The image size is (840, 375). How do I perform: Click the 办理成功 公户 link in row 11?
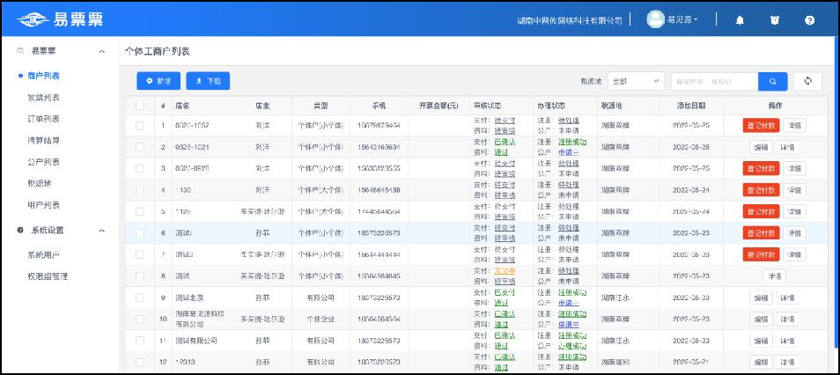(x=572, y=346)
